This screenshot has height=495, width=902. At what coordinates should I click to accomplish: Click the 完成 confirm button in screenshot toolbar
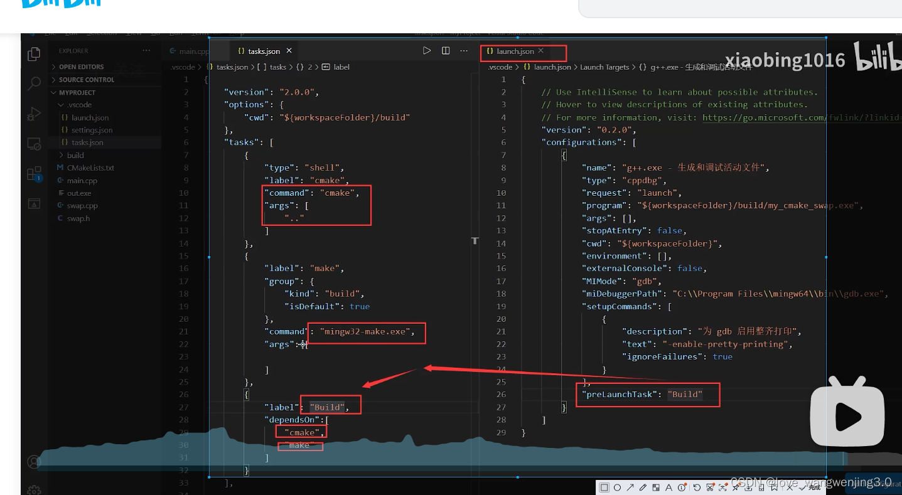click(x=810, y=487)
